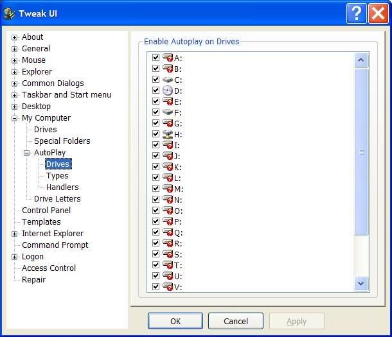
Task: Click the B: drive icon
Action: tap(168, 69)
